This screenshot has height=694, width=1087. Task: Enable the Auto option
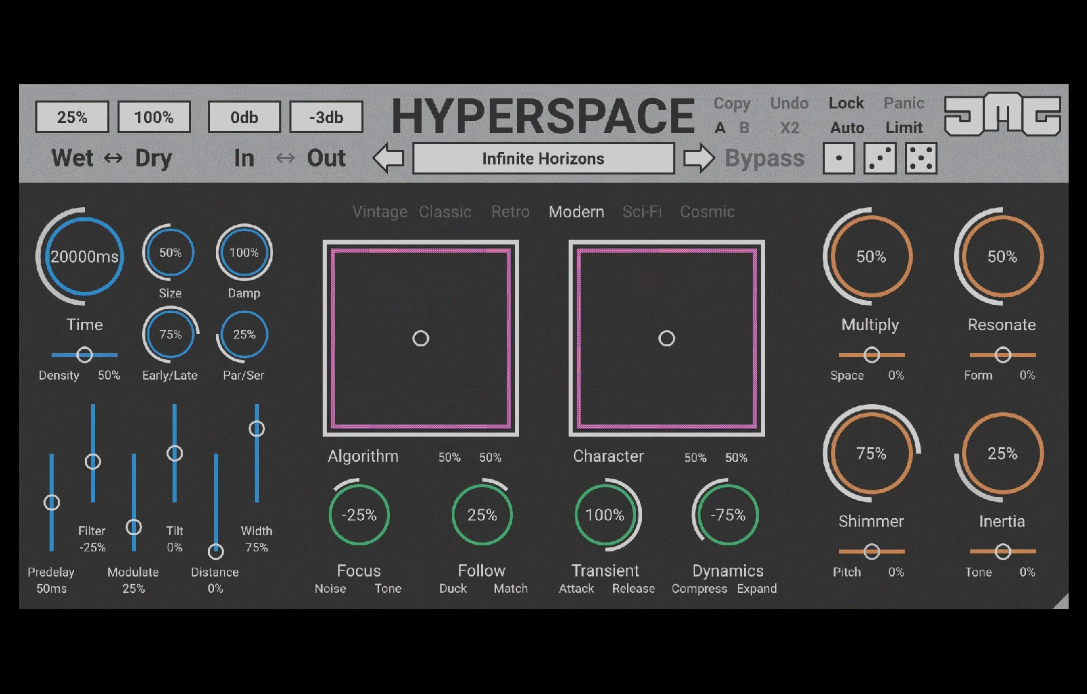tap(847, 128)
